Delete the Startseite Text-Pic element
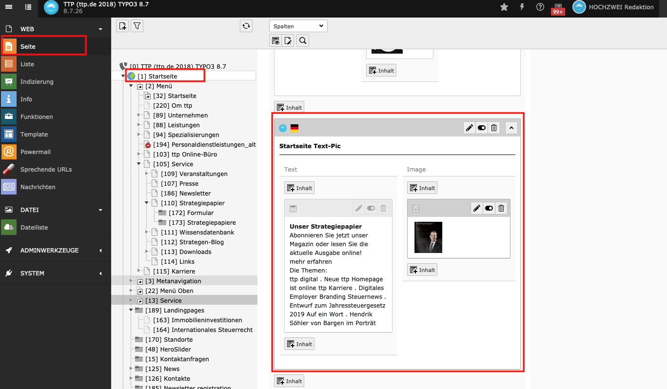The height and width of the screenshot is (389, 667). click(494, 128)
